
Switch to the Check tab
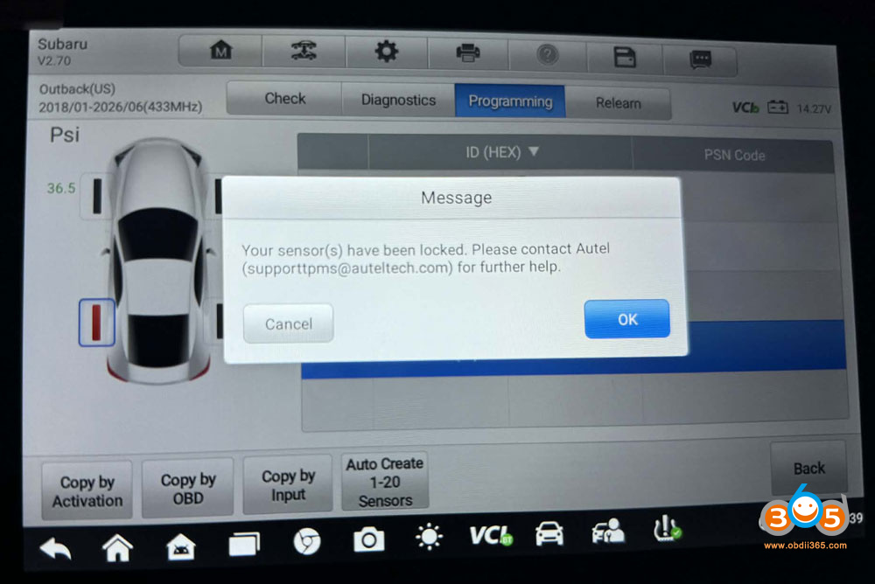click(284, 99)
